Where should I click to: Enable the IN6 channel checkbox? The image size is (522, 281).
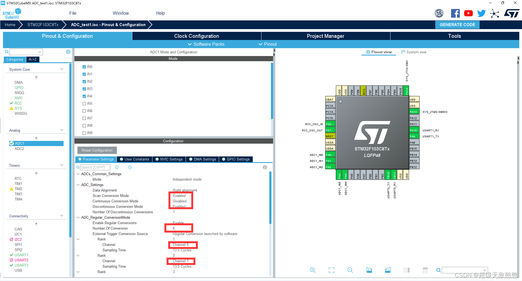coord(84,111)
